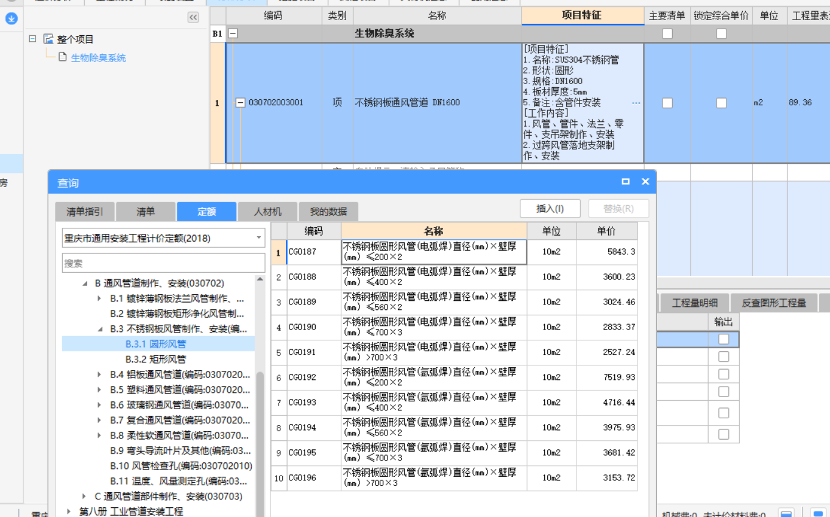Image resolution: width=830 pixels, height=517 pixels.
Task: Select quota row CG0196
Action: (454, 478)
